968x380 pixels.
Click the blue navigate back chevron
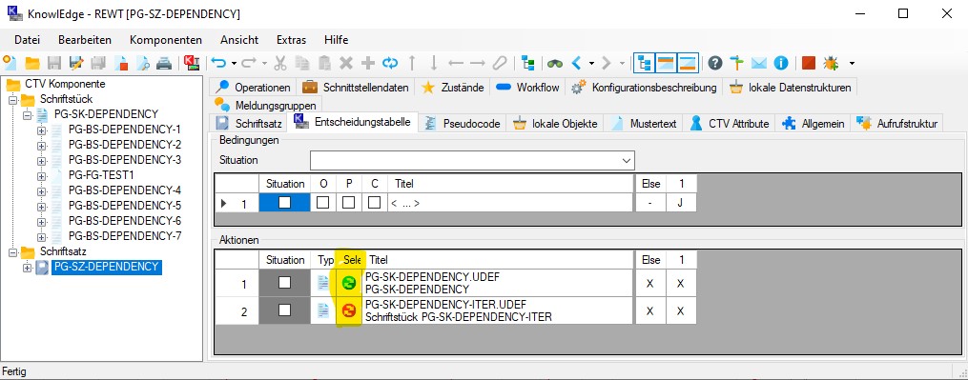(x=577, y=62)
